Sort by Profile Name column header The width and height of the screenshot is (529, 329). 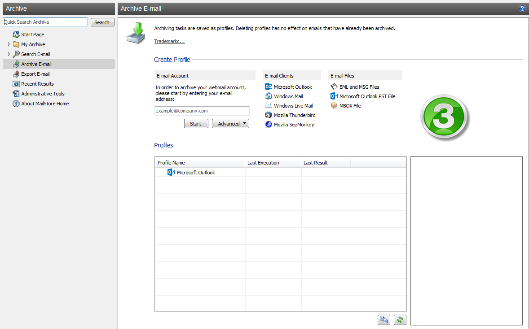pos(200,163)
